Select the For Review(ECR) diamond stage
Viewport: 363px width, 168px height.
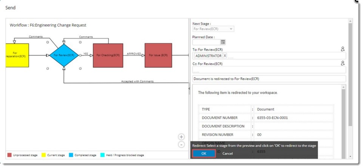pyautogui.click(x=63, y=55)
